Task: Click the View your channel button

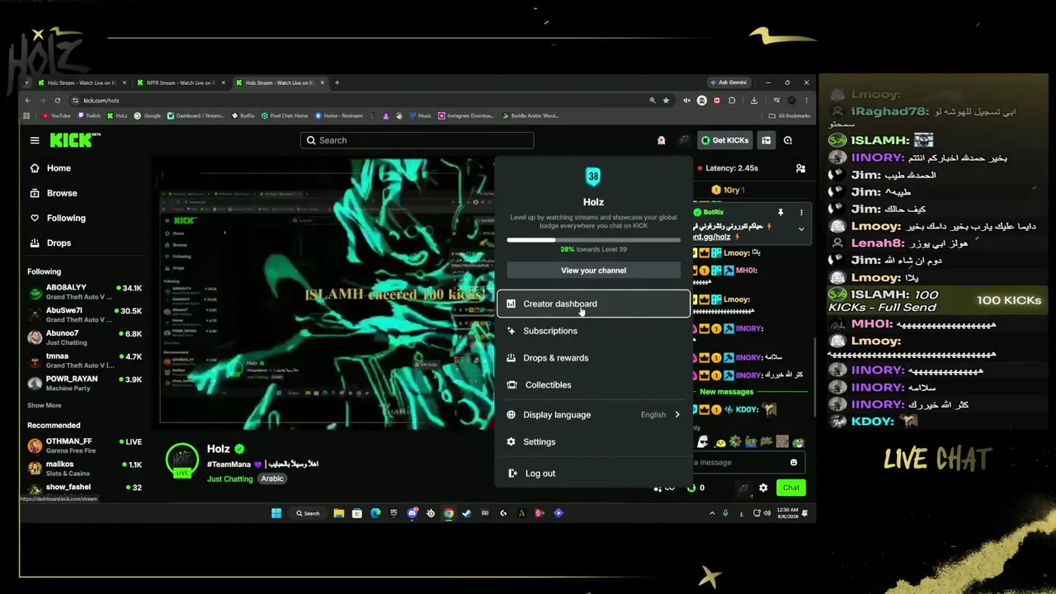Action: pyautogui.click(x=593, y=271)
